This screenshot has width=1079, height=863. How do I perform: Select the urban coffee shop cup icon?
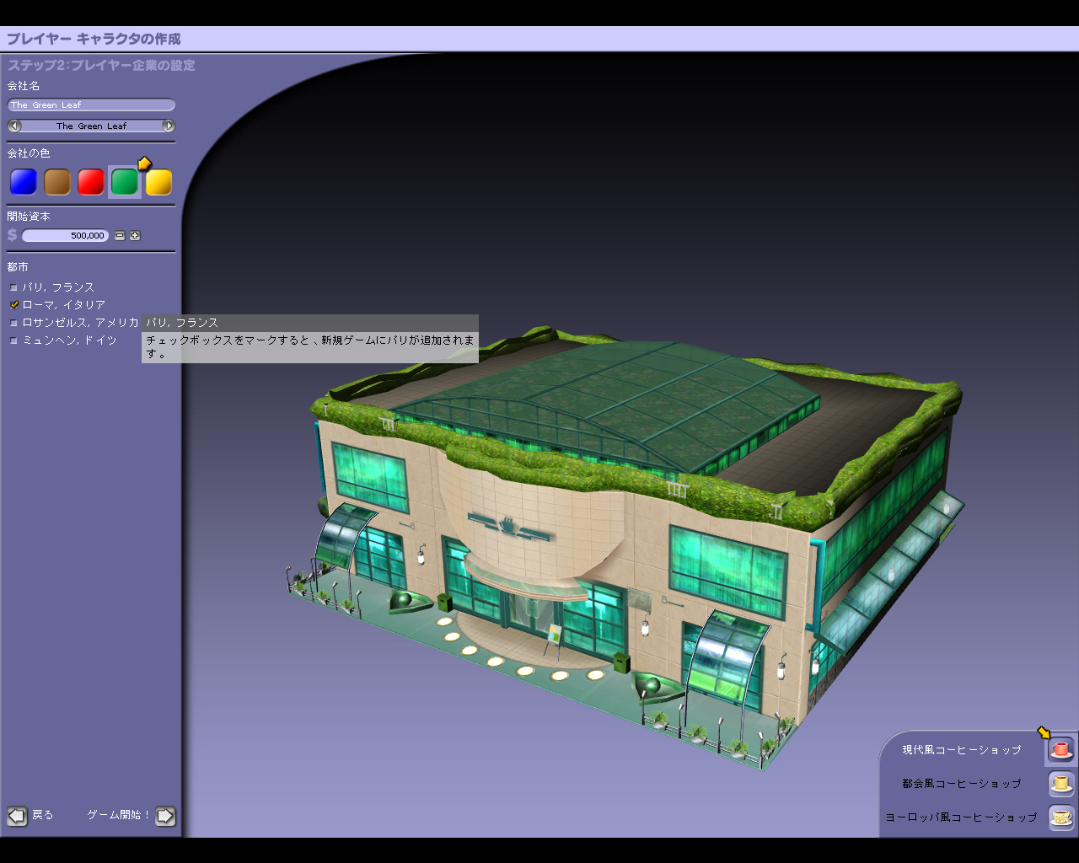pos(1061,784)
